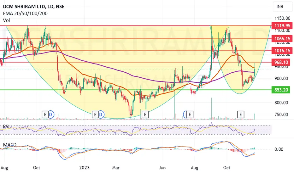Viewport: 294px width, 173px height.
Task: Select the 1016.15 price level label
Action: [282, 51]
